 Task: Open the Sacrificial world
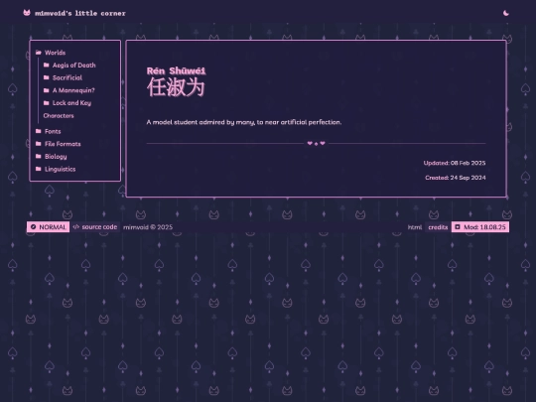[67, 78]
